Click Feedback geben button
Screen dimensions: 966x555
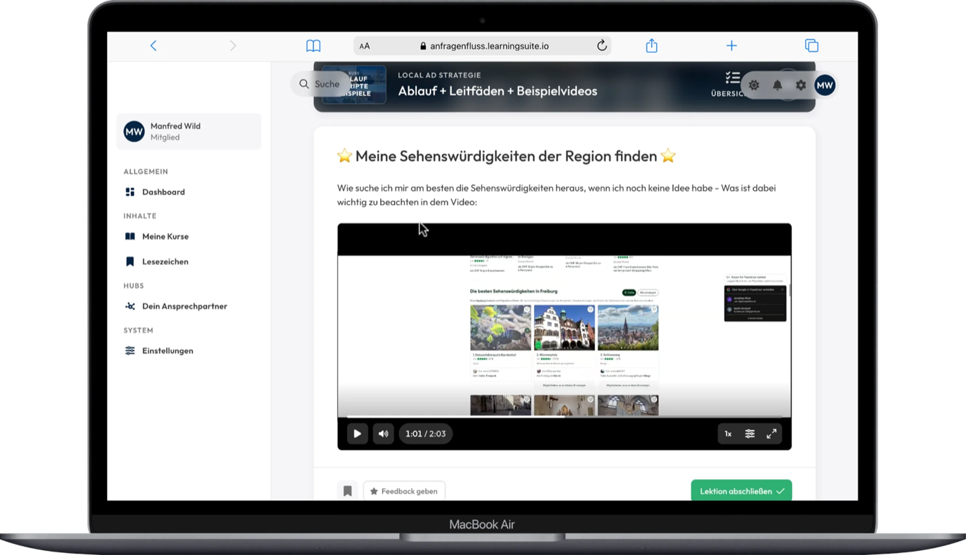(x=404, y=491)
